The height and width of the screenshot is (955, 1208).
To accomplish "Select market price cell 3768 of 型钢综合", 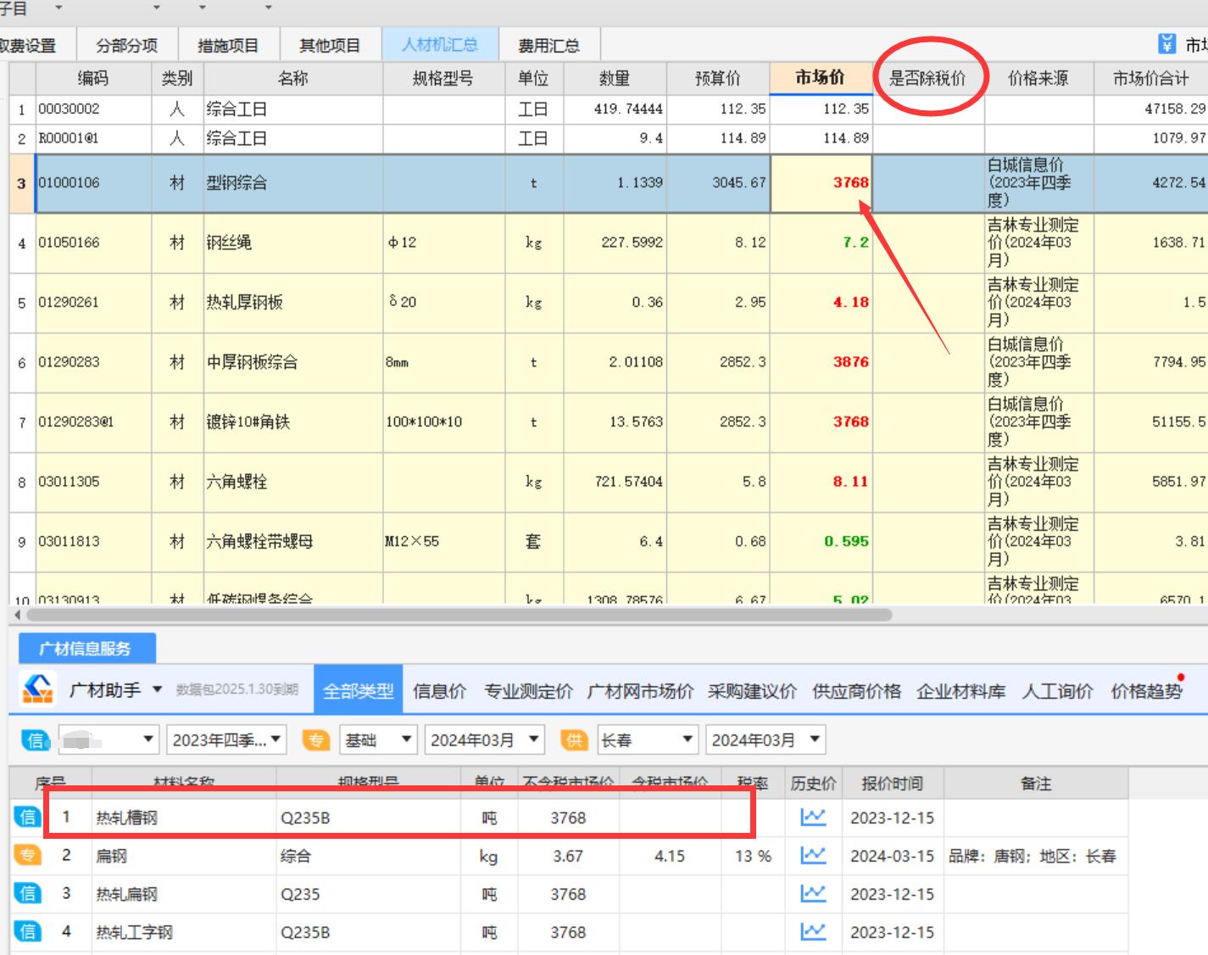I will [821, 183].
